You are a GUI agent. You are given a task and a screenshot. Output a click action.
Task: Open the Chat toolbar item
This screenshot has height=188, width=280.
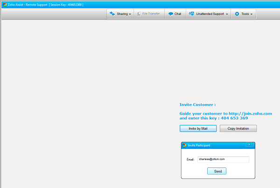[x=175, y=14]
